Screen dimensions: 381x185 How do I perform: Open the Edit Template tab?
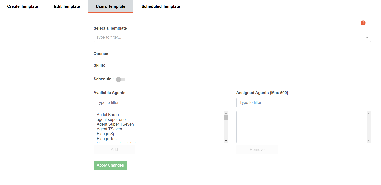pyautogui.click(x=67, y=6)
